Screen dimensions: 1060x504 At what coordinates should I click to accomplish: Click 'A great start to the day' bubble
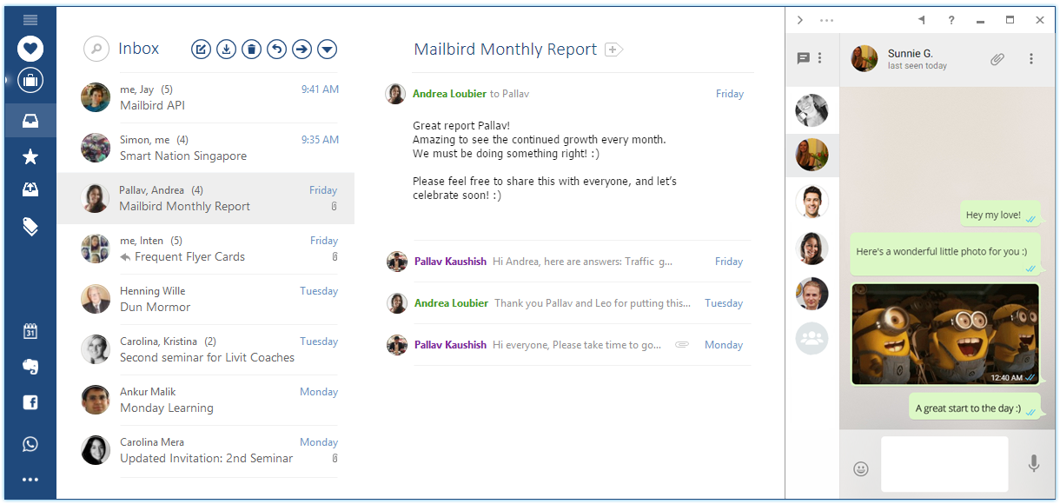(975, 408)
